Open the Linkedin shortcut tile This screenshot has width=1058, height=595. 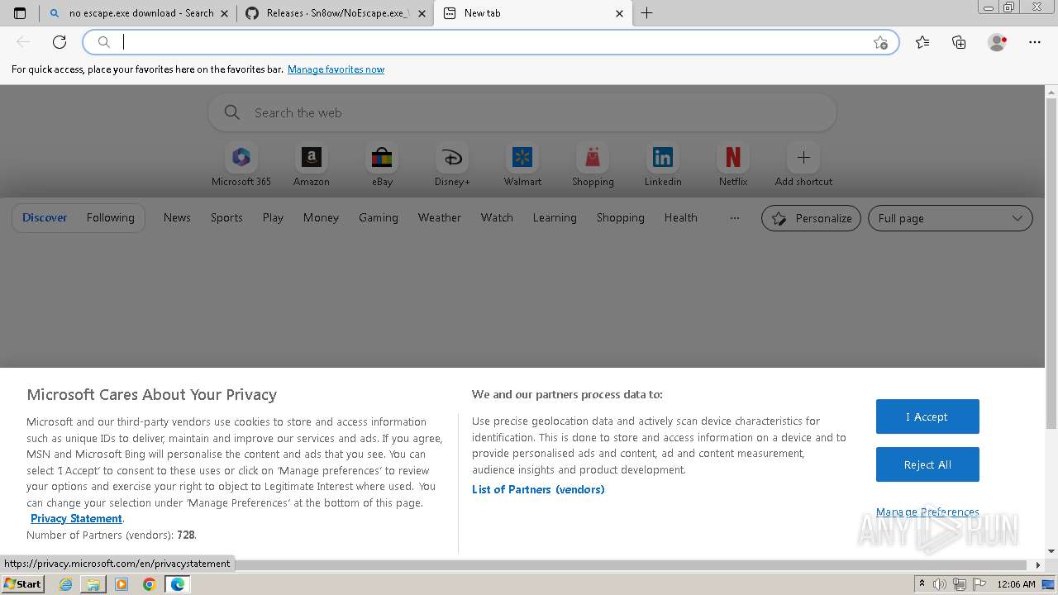[663, 164]
